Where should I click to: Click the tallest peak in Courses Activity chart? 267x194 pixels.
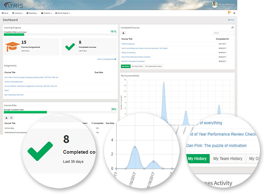coord(164,83)
